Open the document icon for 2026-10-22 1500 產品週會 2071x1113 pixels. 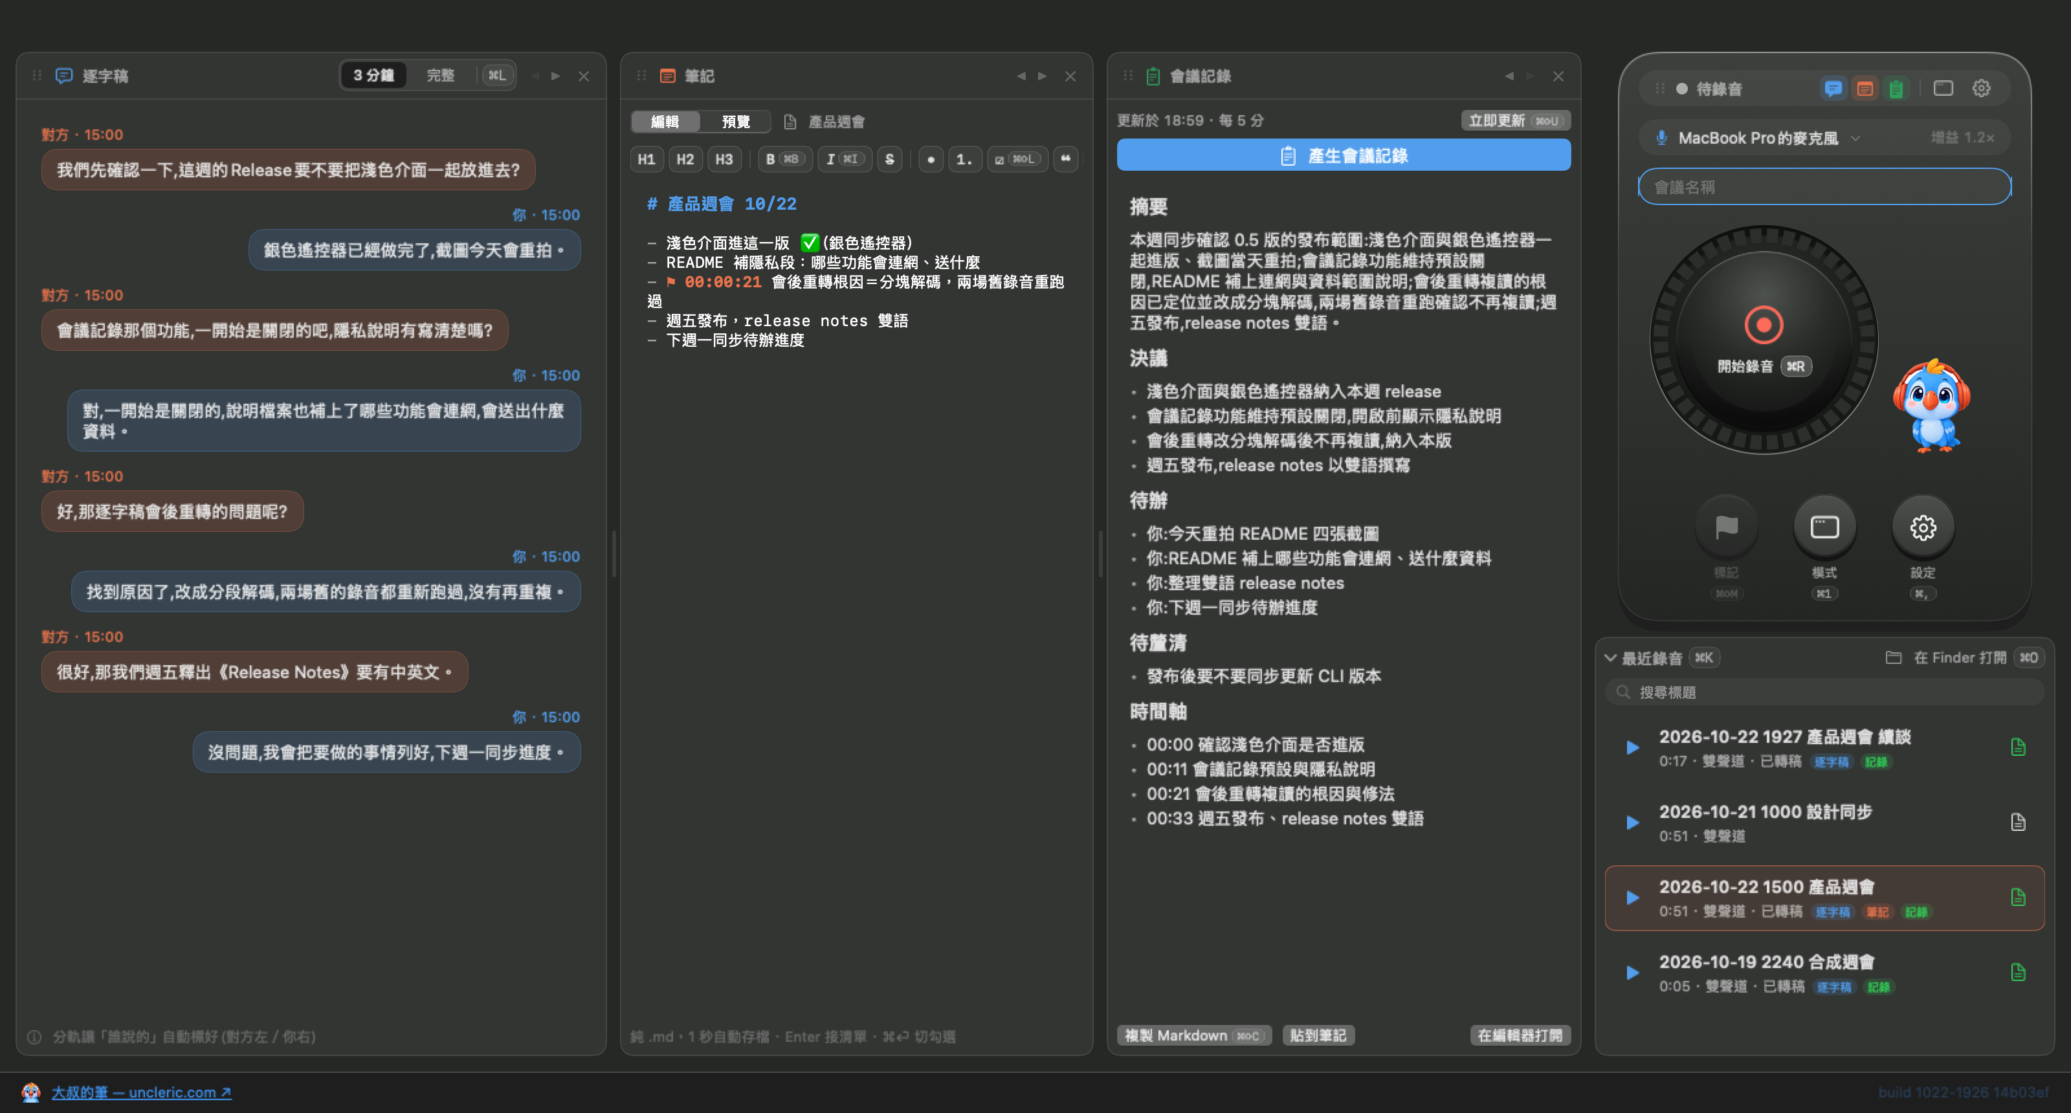pyautogui.click(x=2018, y=898)
